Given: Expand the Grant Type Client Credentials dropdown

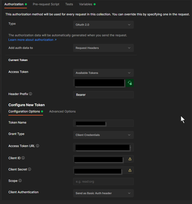Looking at the screenshot, I should [103, 135].
